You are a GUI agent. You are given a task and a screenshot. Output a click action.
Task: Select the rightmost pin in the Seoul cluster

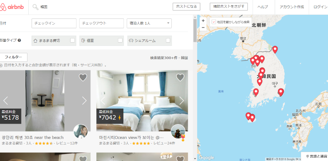262,59
